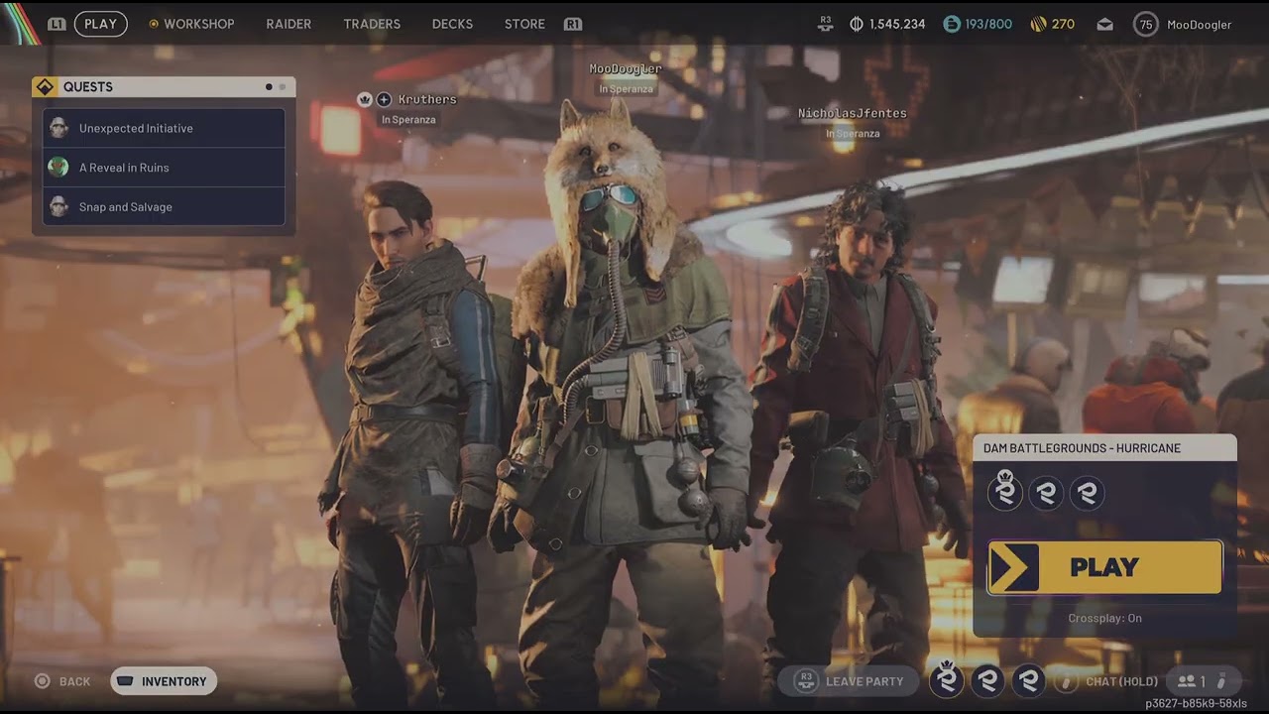Open the Unexpected Initiative quest
This screenshot has width=1269, height=714.
coord(164,128)
